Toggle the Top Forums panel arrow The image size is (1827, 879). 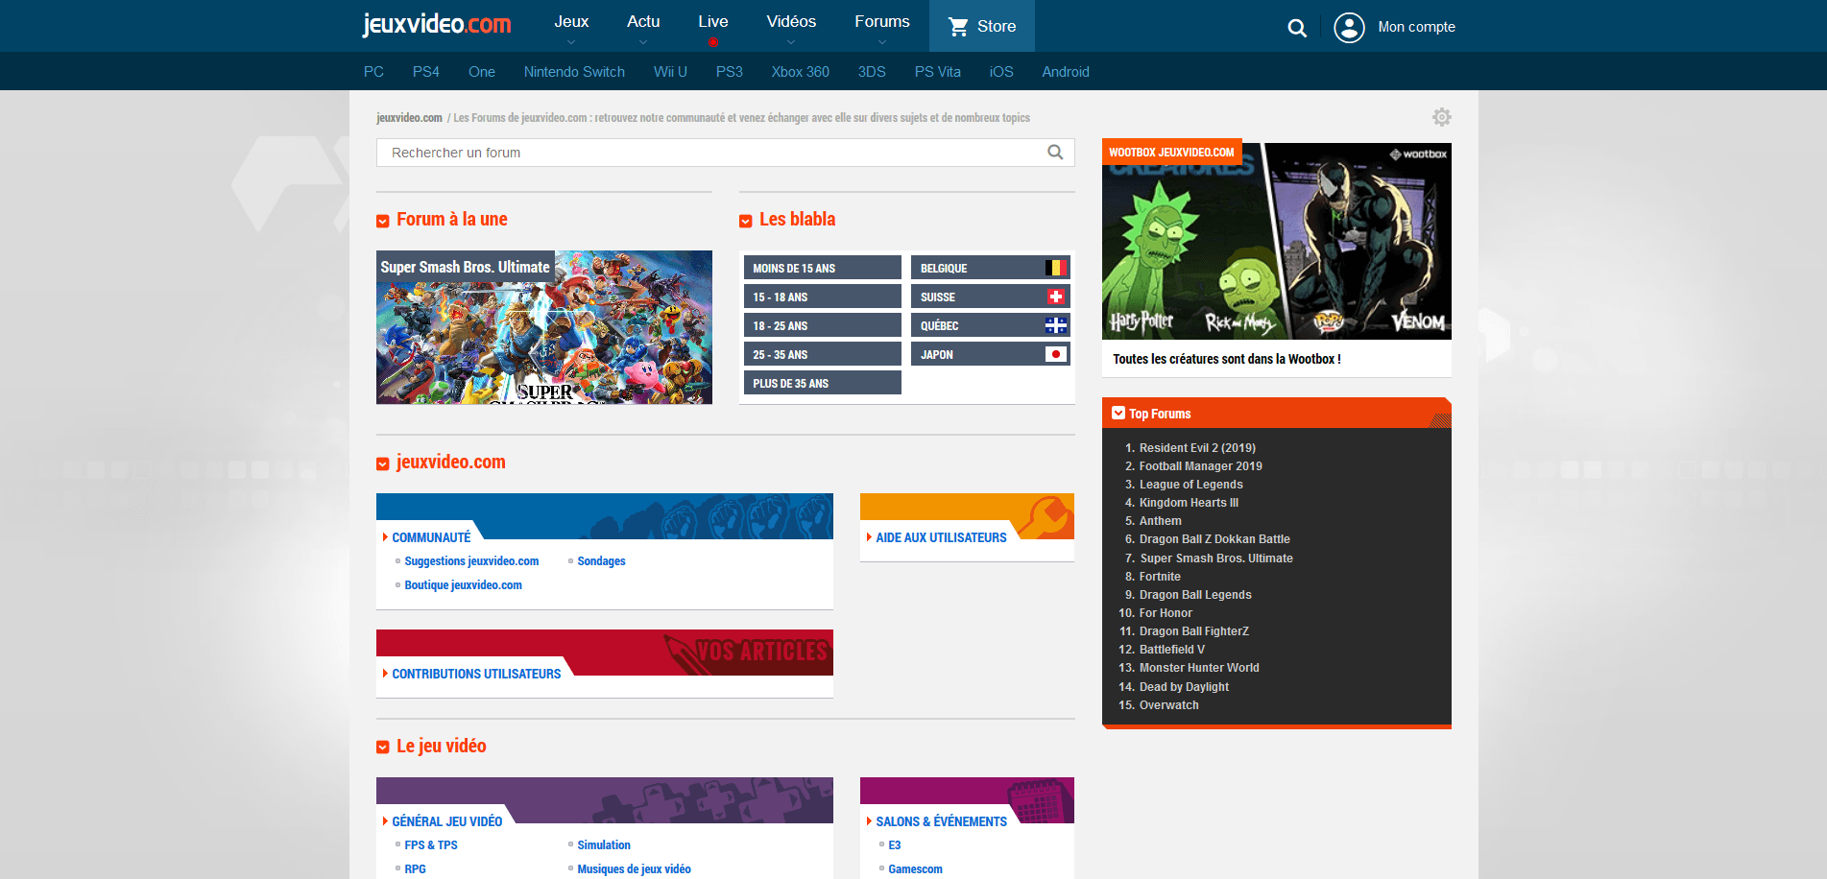click(x=1118, y=414)
